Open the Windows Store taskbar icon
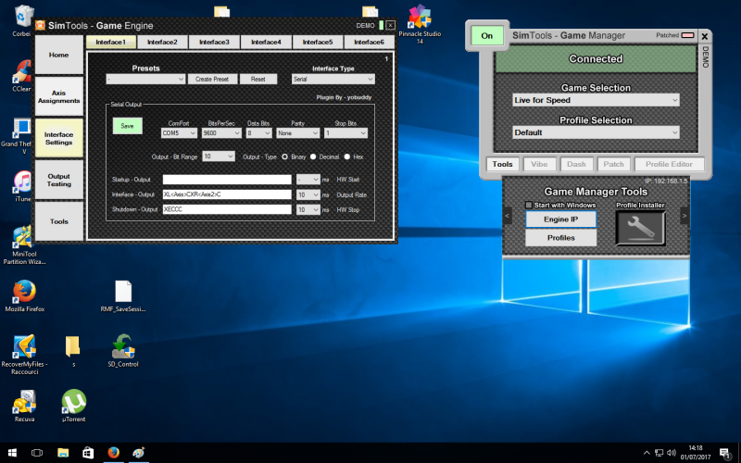The width and height of the screenshot is (741, 463). tap(88, 453)
